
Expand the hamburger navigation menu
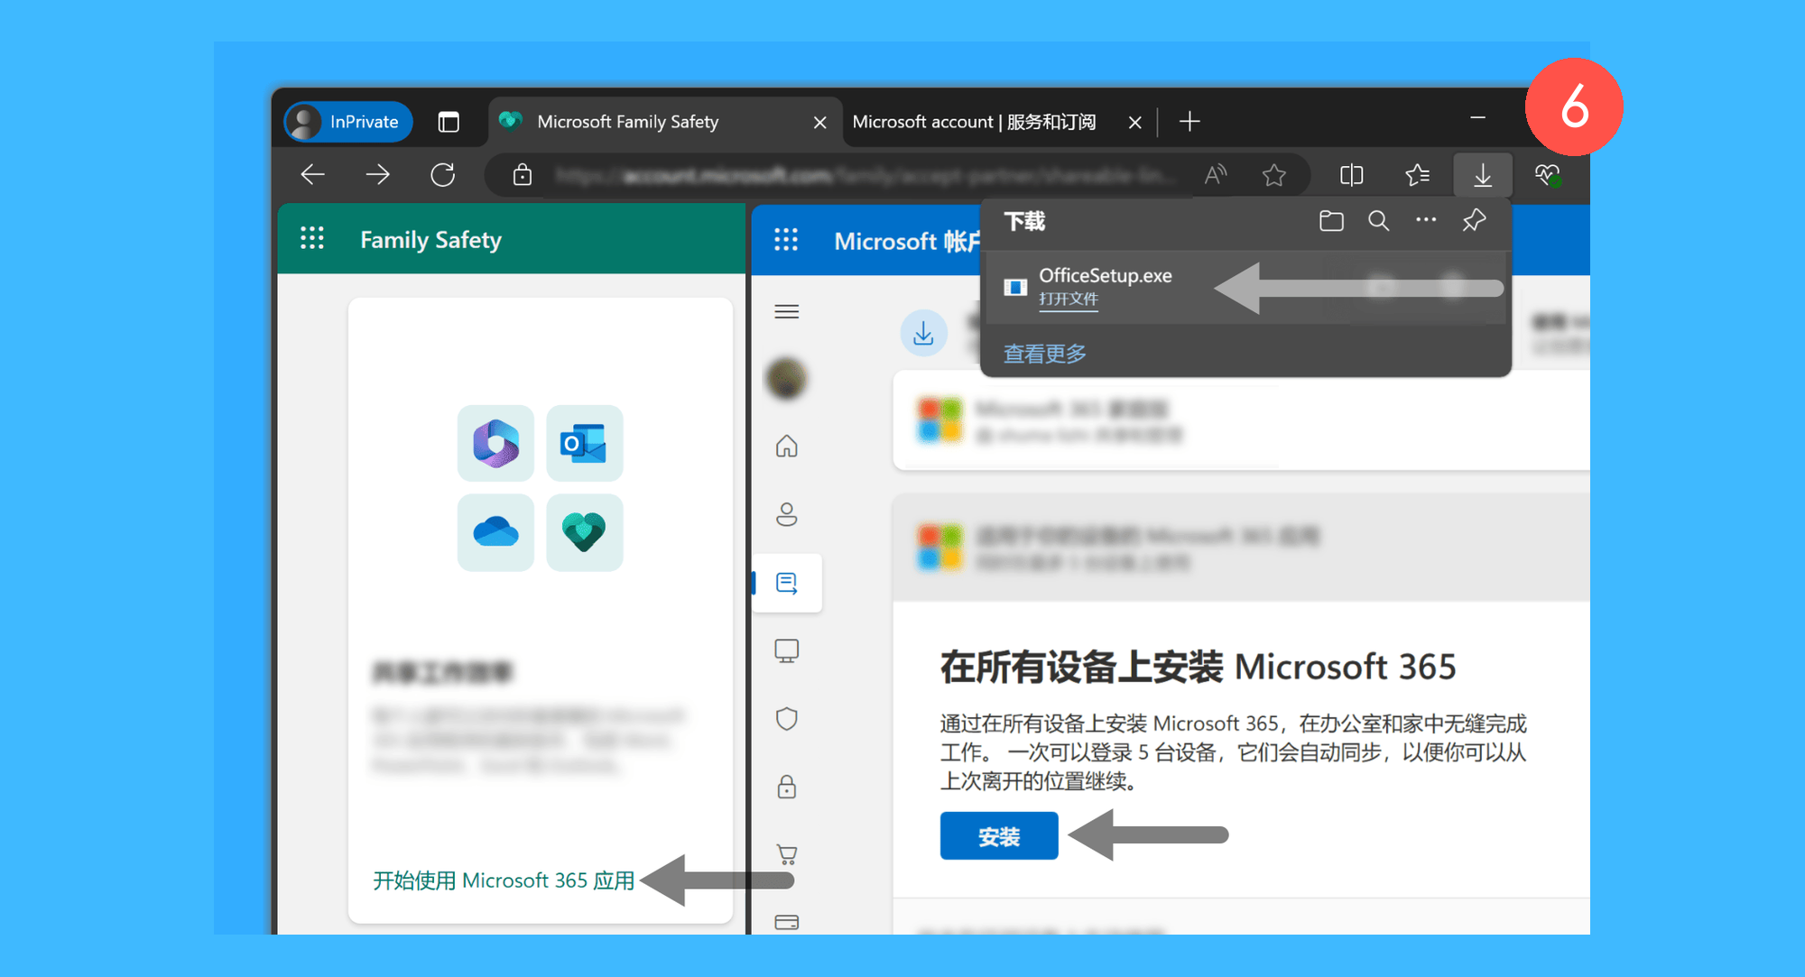point(787,312)
